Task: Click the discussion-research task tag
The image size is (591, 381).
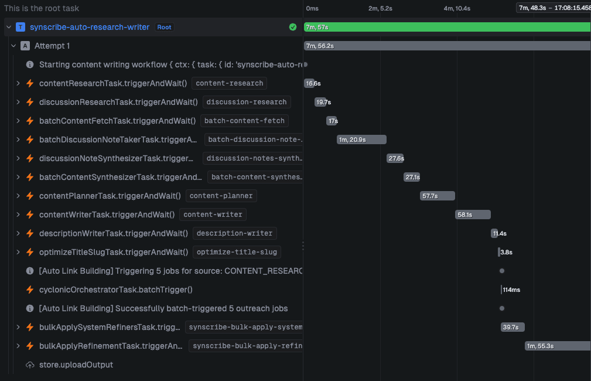Action: click(247, 102)
